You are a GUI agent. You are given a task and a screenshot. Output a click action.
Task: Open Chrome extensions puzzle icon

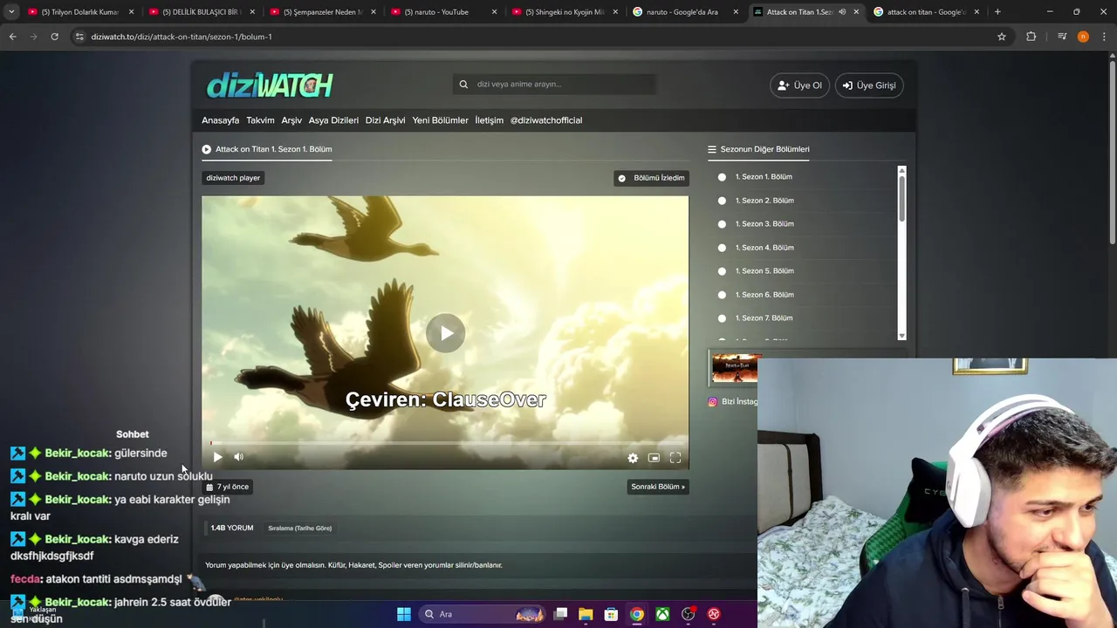tap(1031, 37)
